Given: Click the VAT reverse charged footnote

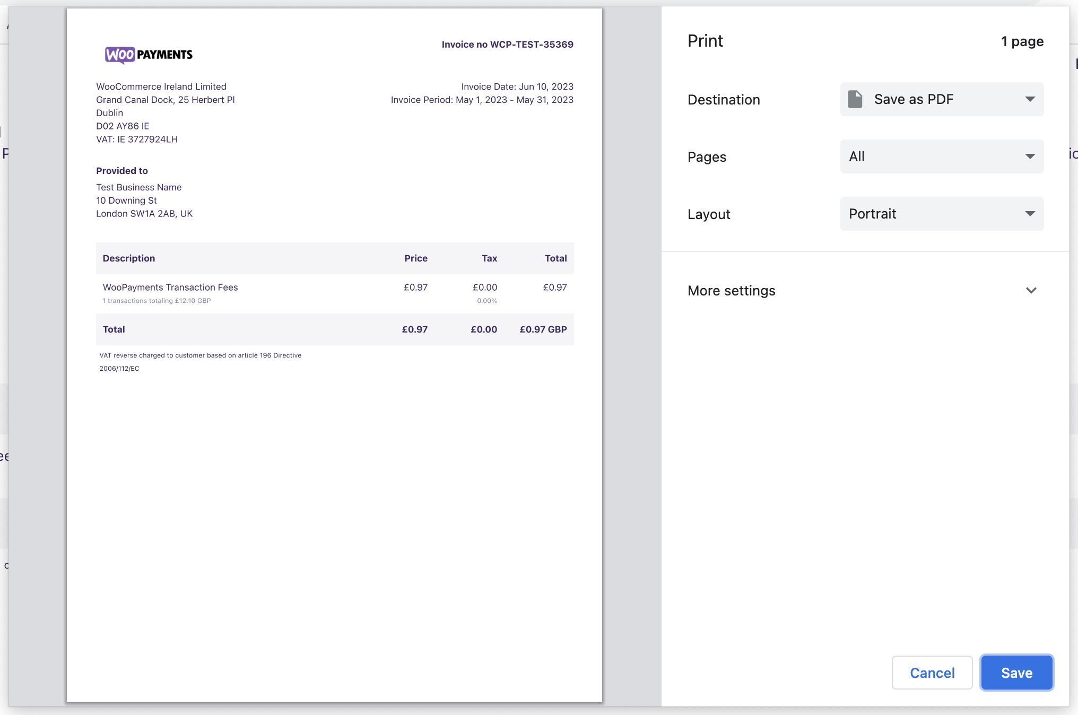Looking at the screenshot, I should pyautogui.click(x=200, y=362).
